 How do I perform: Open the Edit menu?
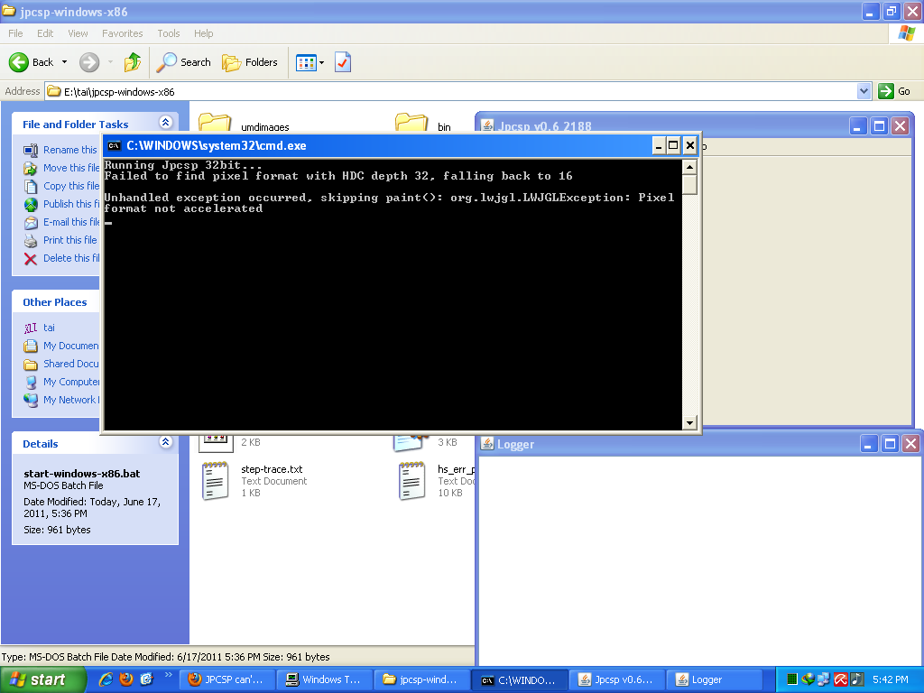pos(45,33)
